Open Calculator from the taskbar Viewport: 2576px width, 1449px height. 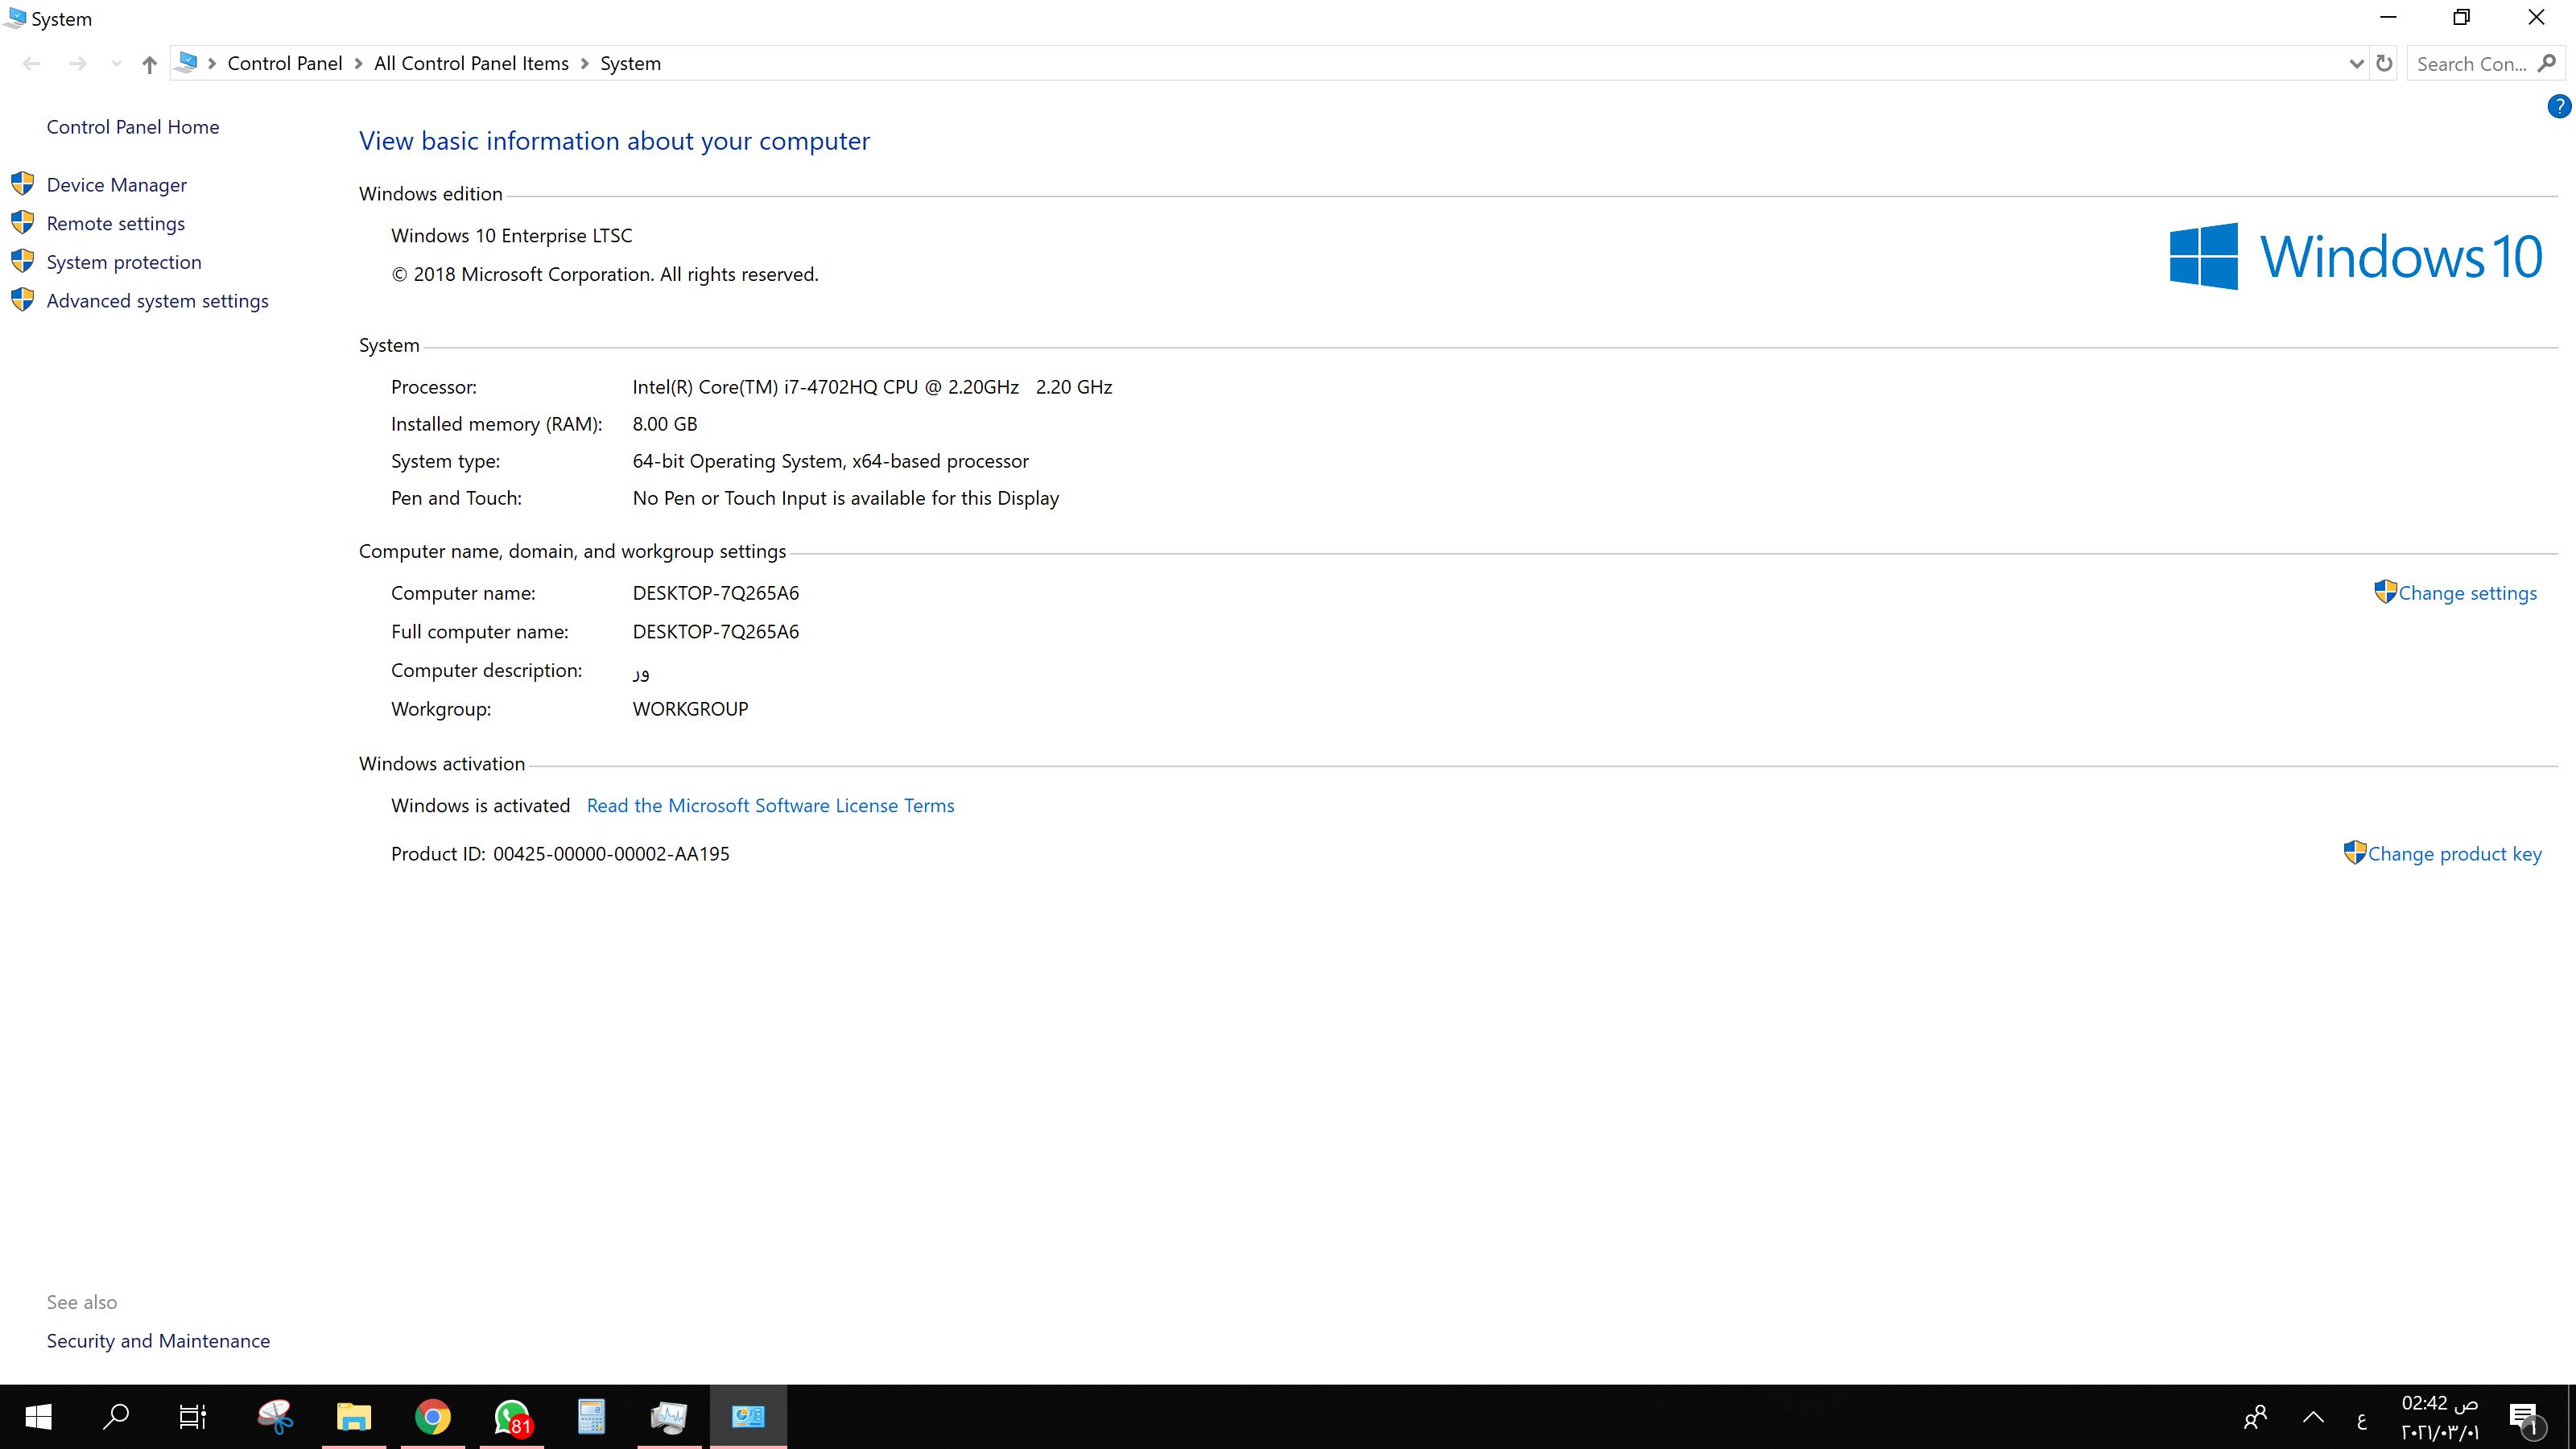591,1416
